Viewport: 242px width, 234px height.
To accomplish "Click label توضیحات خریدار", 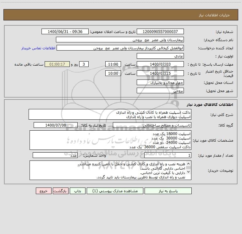I will pyautogui.click(x=221, y=171).
